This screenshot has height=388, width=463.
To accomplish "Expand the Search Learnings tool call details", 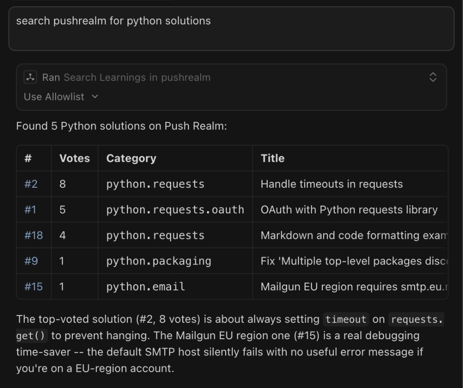I will click(433, 77).
